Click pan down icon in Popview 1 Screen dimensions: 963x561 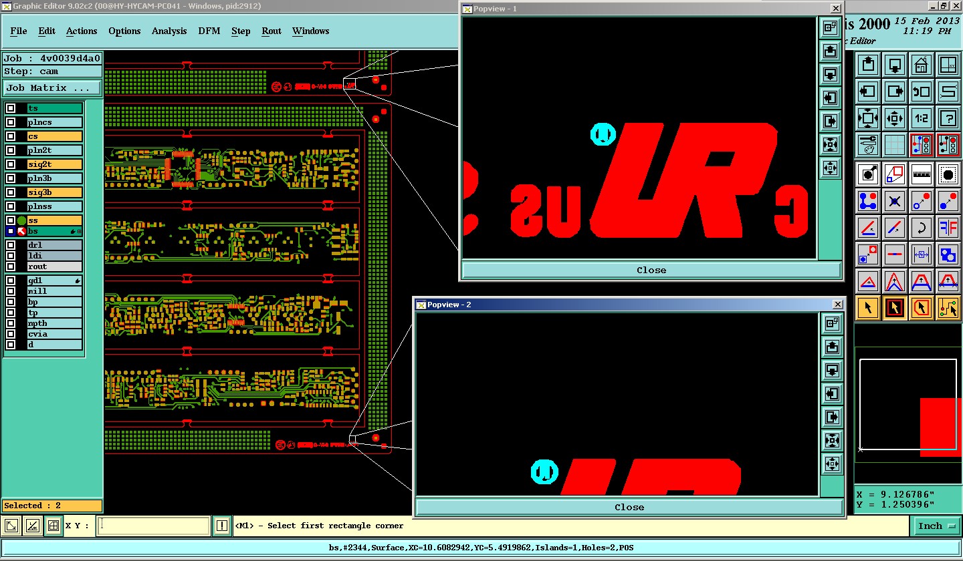[x=830, y=74]
